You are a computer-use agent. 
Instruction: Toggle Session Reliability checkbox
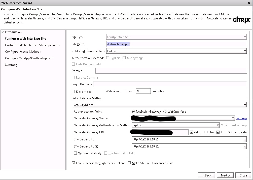pos(75,153)
